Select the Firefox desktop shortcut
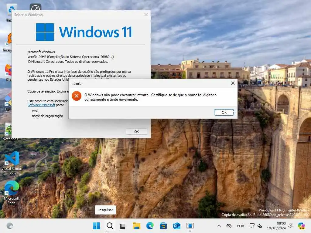This screenshot has height=233, width=311. coord(8,72)
